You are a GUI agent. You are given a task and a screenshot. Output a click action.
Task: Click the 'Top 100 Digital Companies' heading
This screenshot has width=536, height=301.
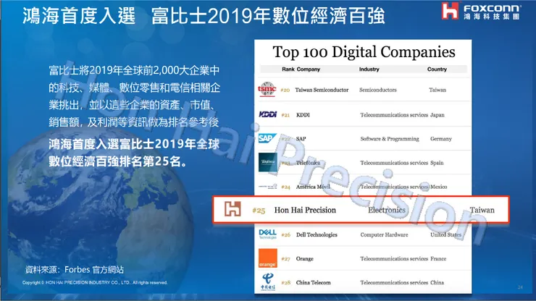364,52
